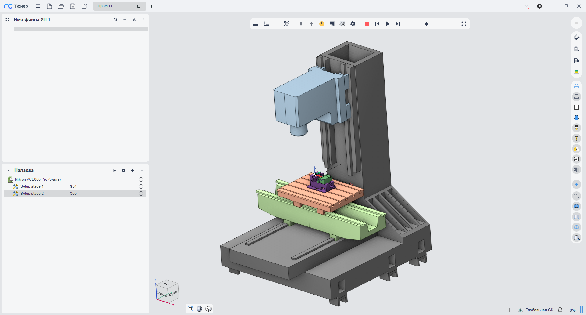Viewport: 586px width, 315px height.
Task: Adjust the simulation speed slider
Action: 426,24
